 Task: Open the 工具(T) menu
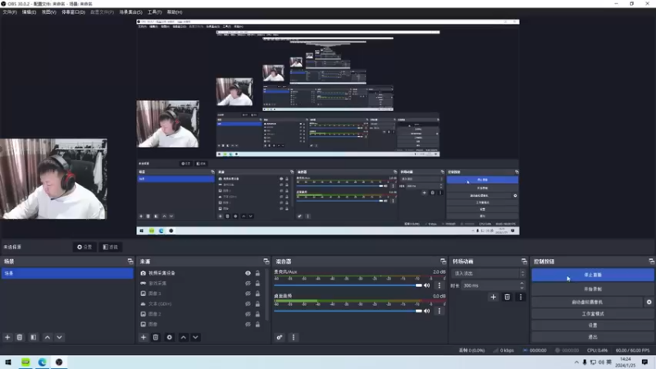154,12
